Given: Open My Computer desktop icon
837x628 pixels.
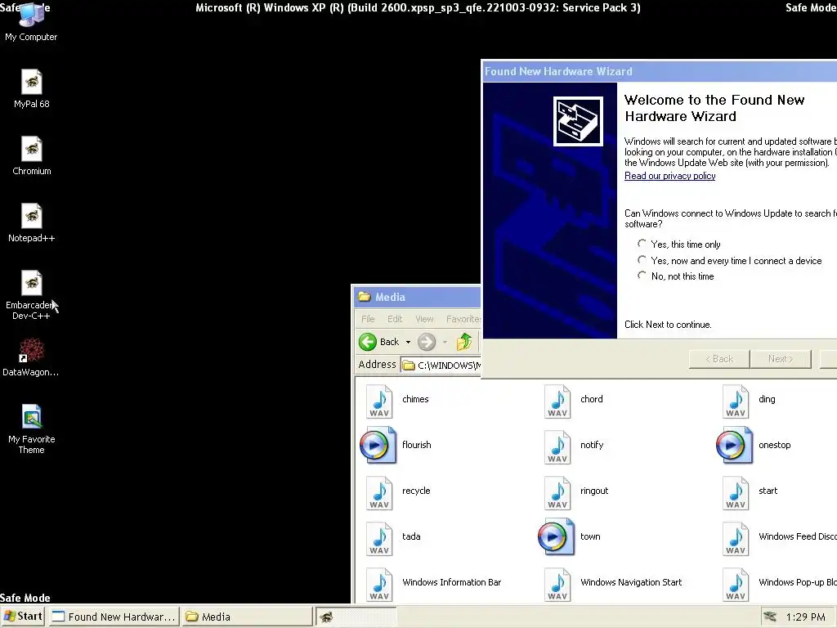Looking at the screenshot, I should click(31, 21).
